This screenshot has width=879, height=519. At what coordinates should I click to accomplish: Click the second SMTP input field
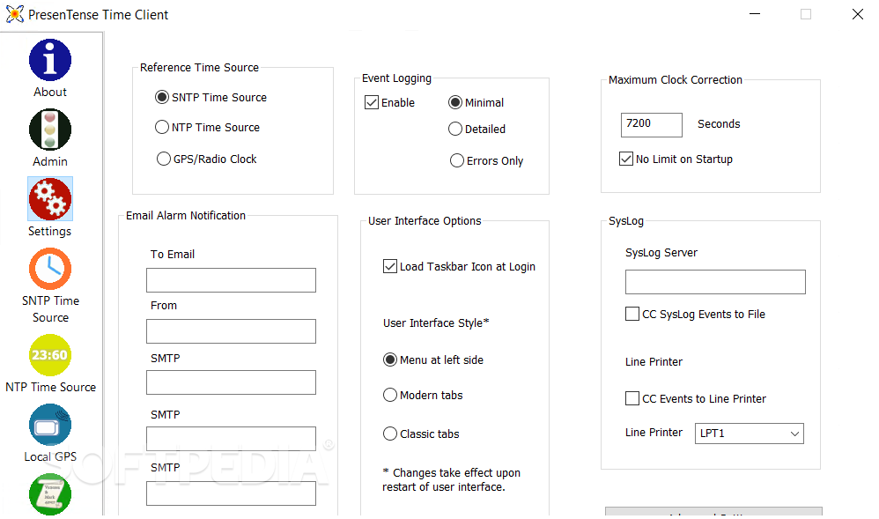(231, 439)
